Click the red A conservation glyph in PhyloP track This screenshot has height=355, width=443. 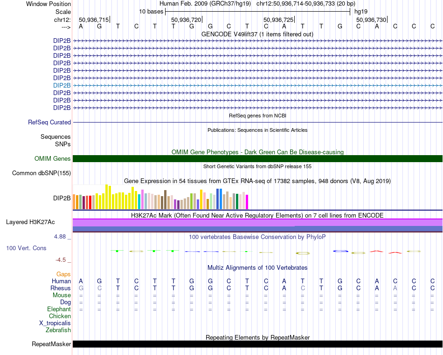point(377,251)
